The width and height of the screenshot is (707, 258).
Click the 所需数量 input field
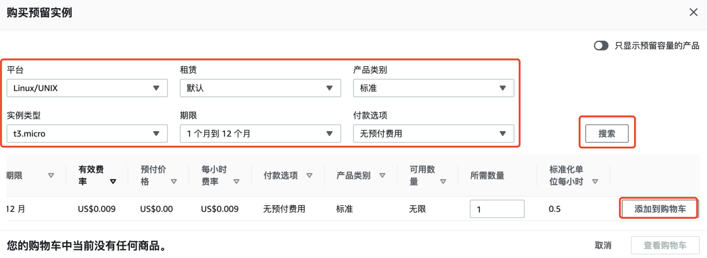pyautogui.click(x=497, y=209)
